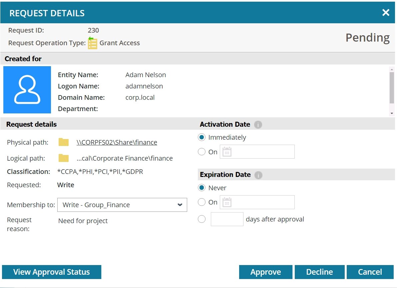This screenshot has height=288, width=397.
Task: Cancel the request details dialog
Action: tap(370, 272)
